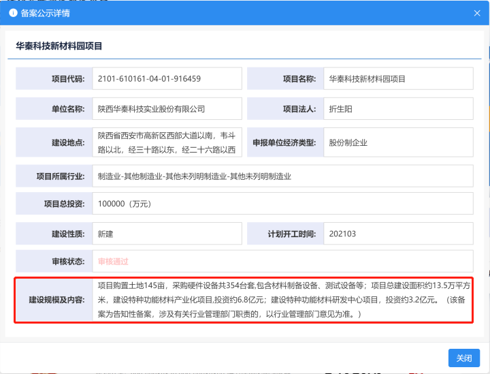Click the status text 审核通过
The height and width of the screenshot is (374, 490).
(x=113, y=262)
